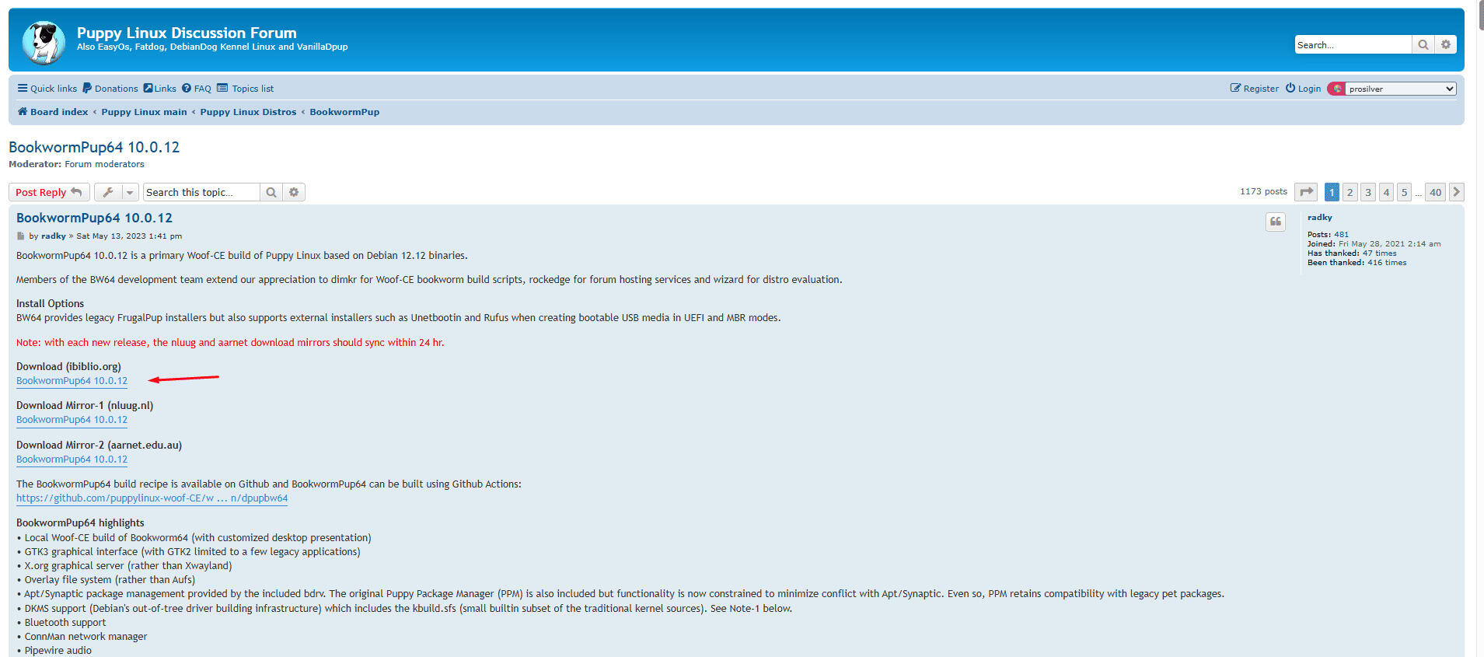Select page 1 in pagination

1332,192
